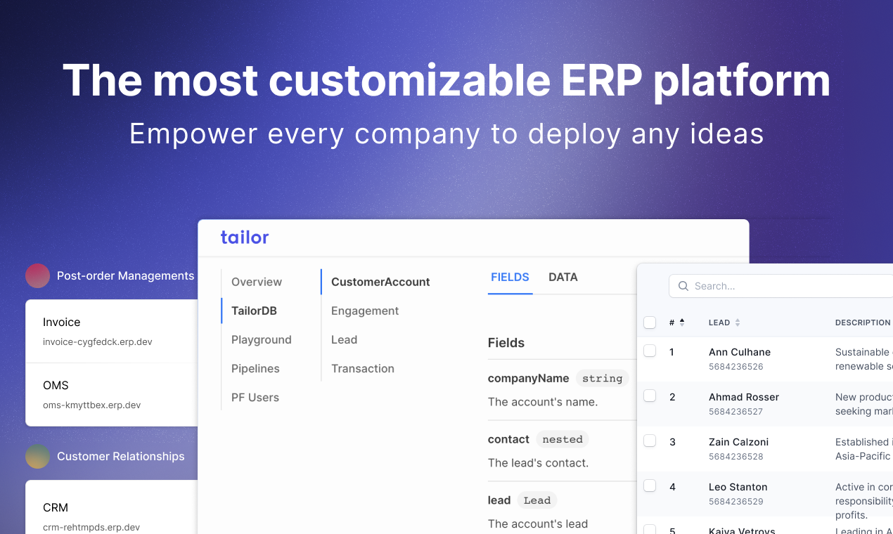This screenshot has width=893, height=534.
Task: Click the Post-order Managements circle icon
Action: [x=37, y=275]
